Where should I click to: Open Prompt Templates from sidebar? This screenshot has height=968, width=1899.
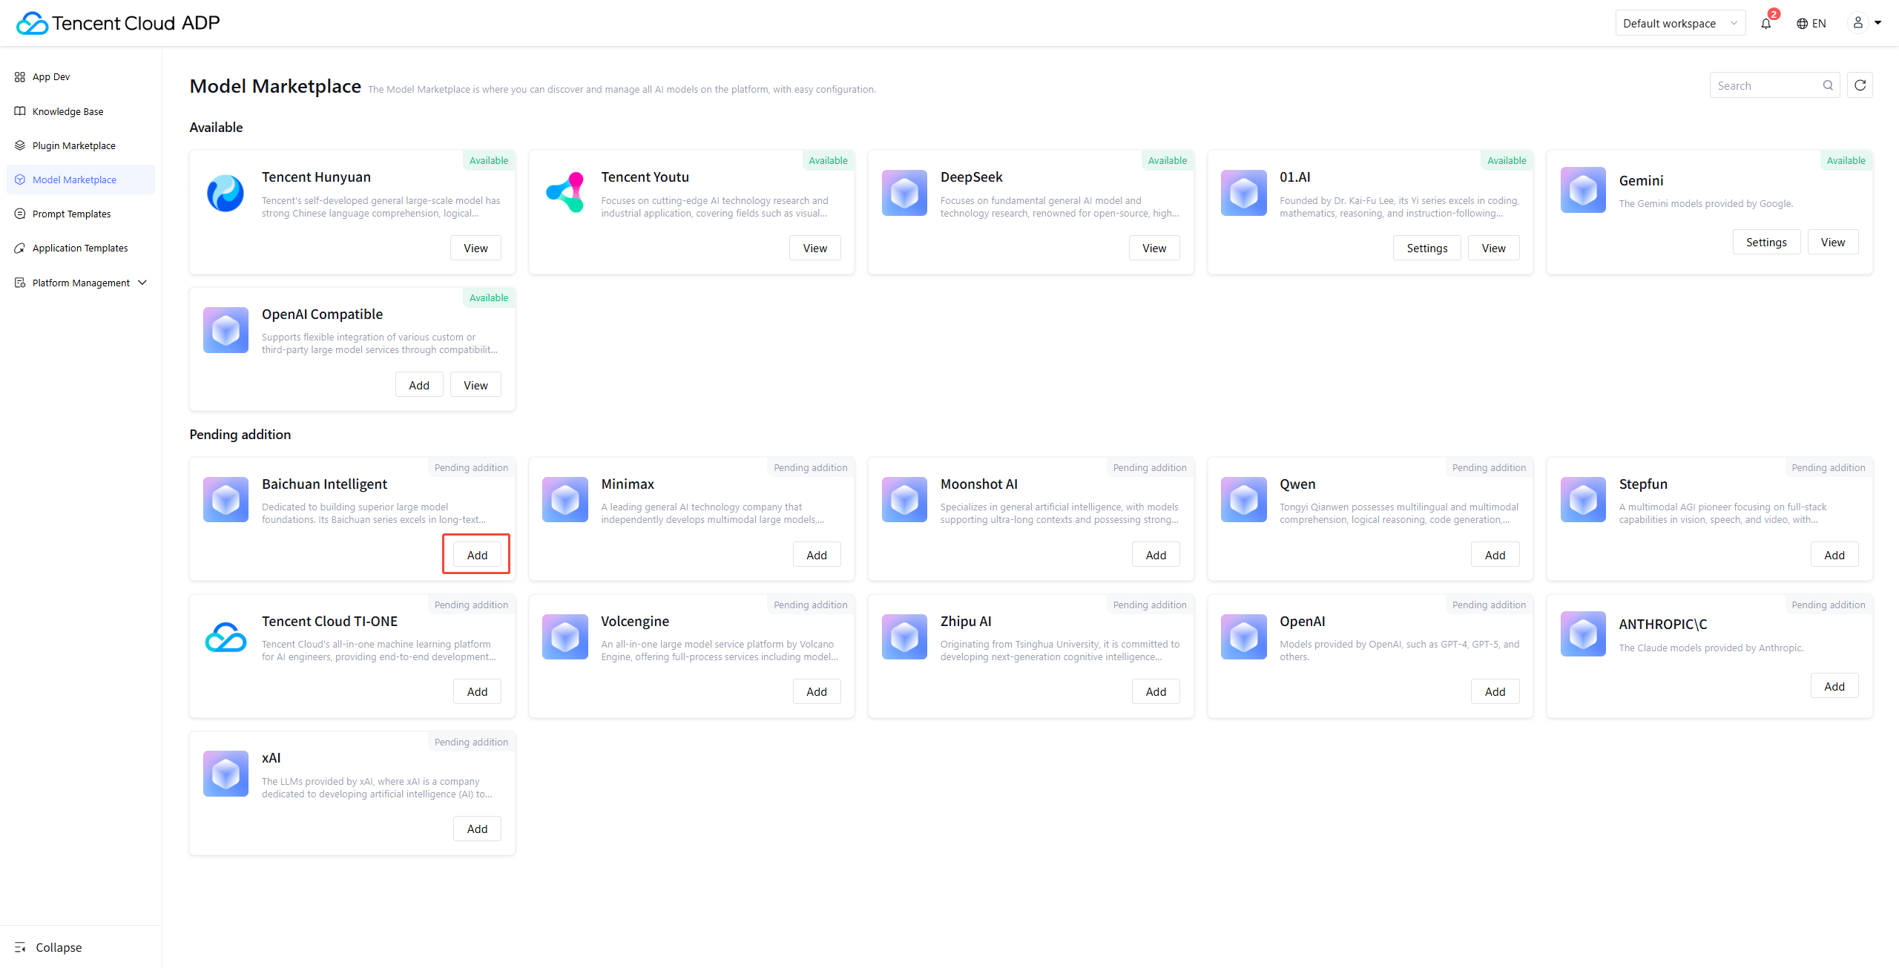click(71, 214)
